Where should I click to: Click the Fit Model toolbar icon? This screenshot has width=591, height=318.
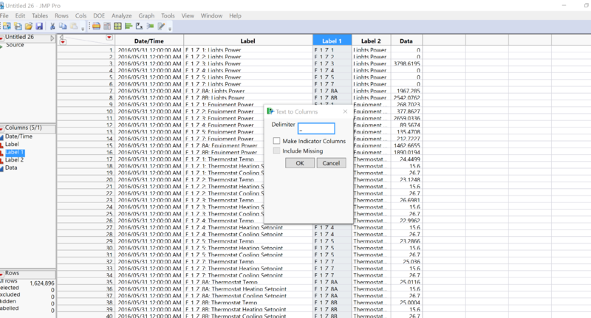click(150, 26)
